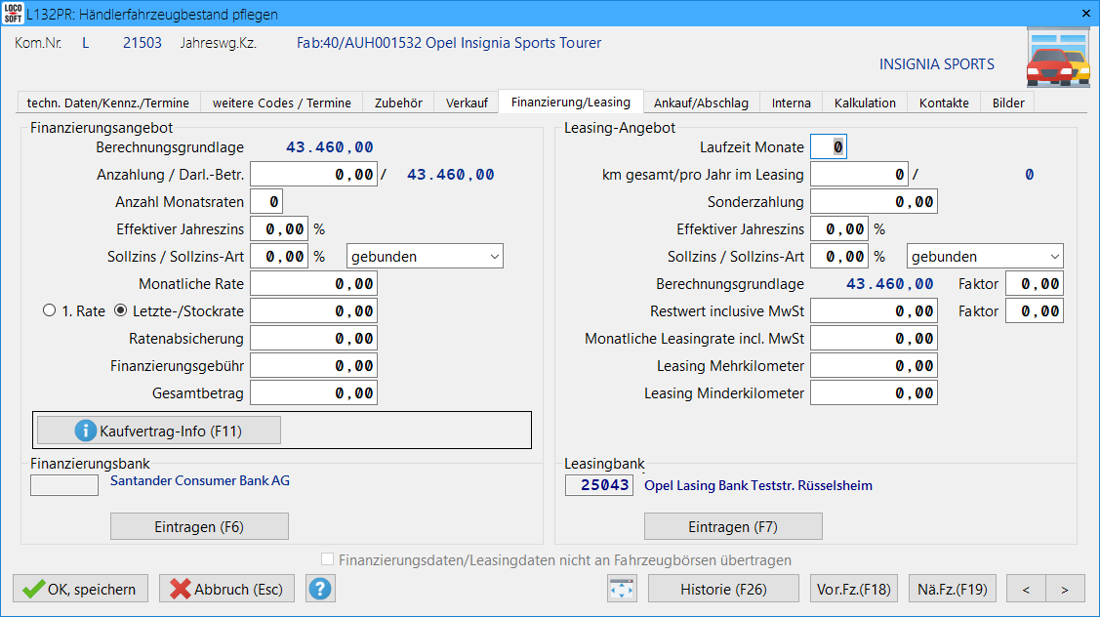Click the cars garage icon top right
1100x617 pixels.
(x=1057, y=59)
